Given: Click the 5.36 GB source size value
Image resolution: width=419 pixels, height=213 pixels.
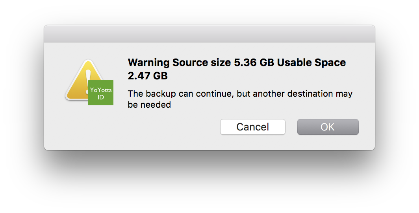Looking at the screenshot, I should coord(254,62).
